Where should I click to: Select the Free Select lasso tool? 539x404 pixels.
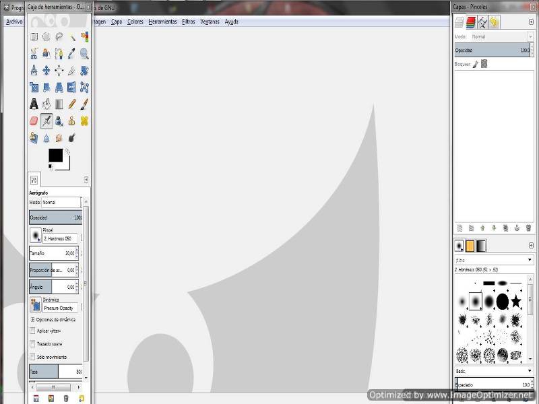click(x=59, y=37)
